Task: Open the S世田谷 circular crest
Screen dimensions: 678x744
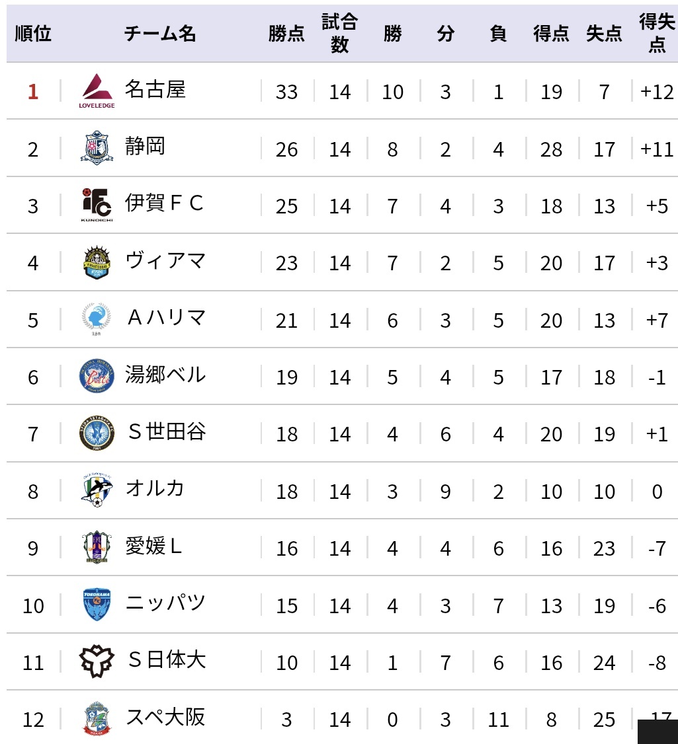Action: point(97,433)
